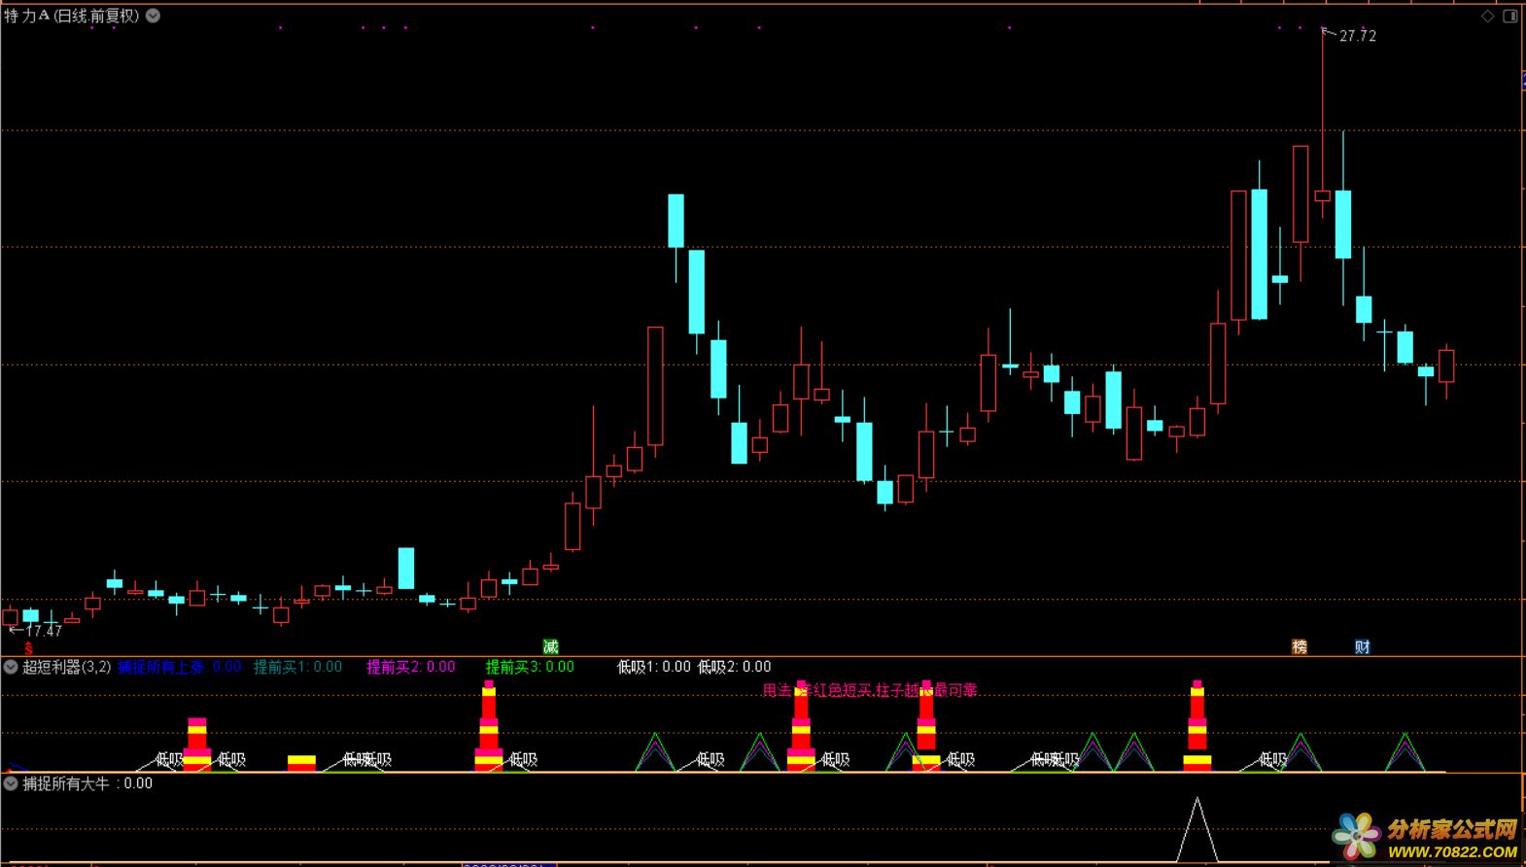Click the tall candlestick reaching 27.72

point(1323,121)
